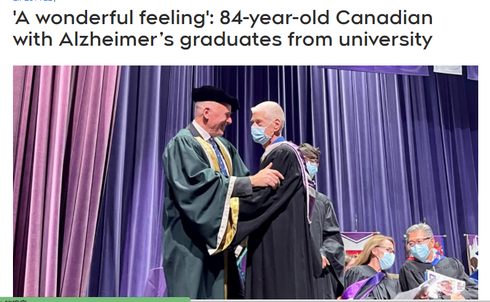Click the green status bar at bottom-left
Viewport: 490px width, 302px height.
[93, 300]
